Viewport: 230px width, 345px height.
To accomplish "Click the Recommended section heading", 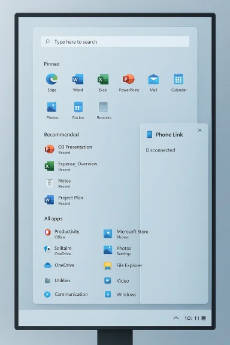I will (x=62, y=134).
